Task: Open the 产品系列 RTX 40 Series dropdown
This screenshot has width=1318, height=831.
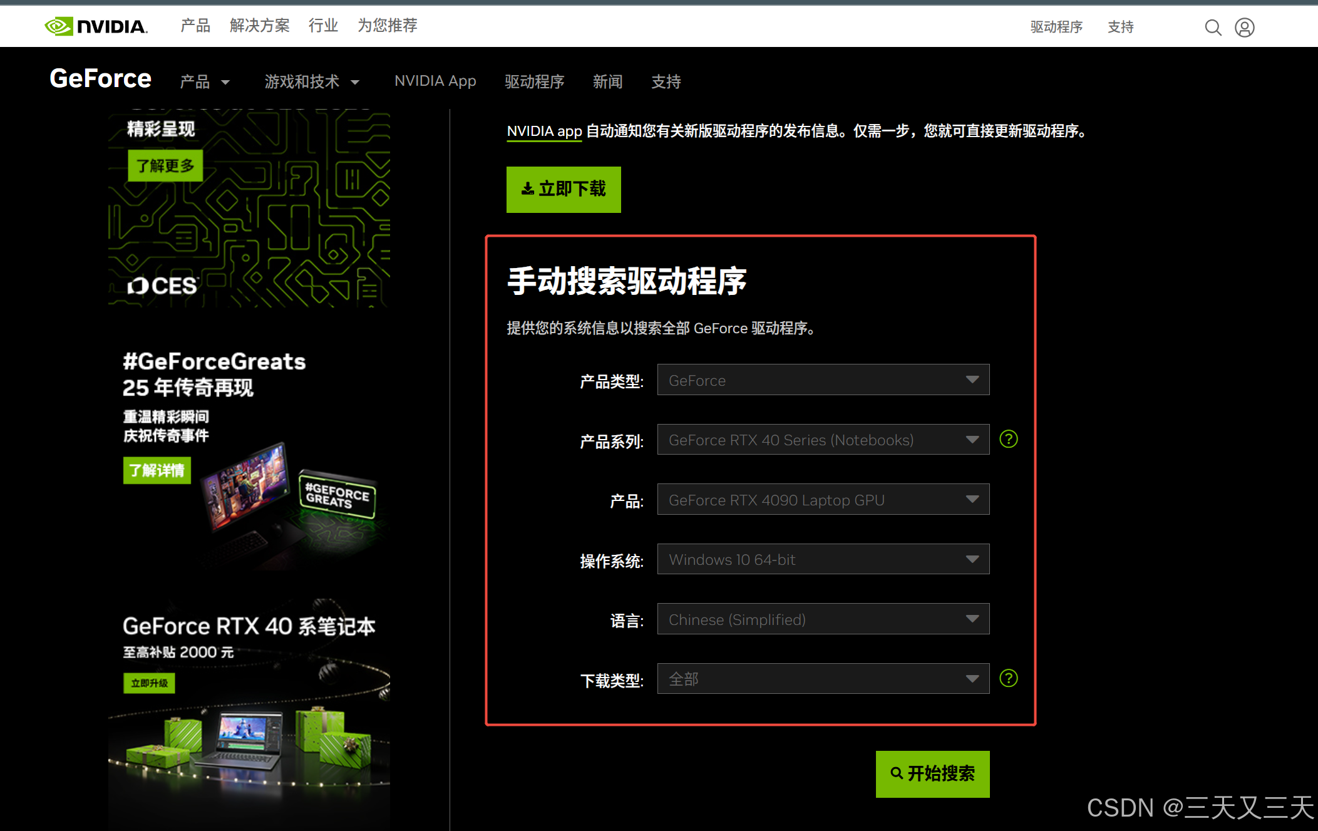Action: (823, 440)
